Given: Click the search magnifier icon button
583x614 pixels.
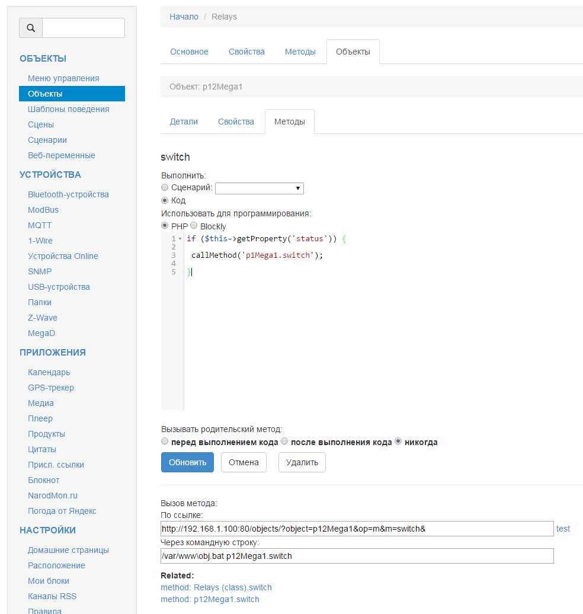Looking at the screenshot, I should (x=31, y=28).
